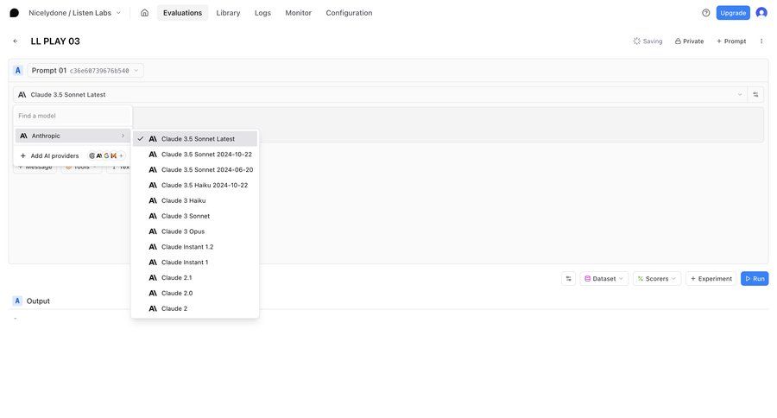The image size is (777, 418).
Task: Select the Claude 2.1 model
Action: coord(195,278)
